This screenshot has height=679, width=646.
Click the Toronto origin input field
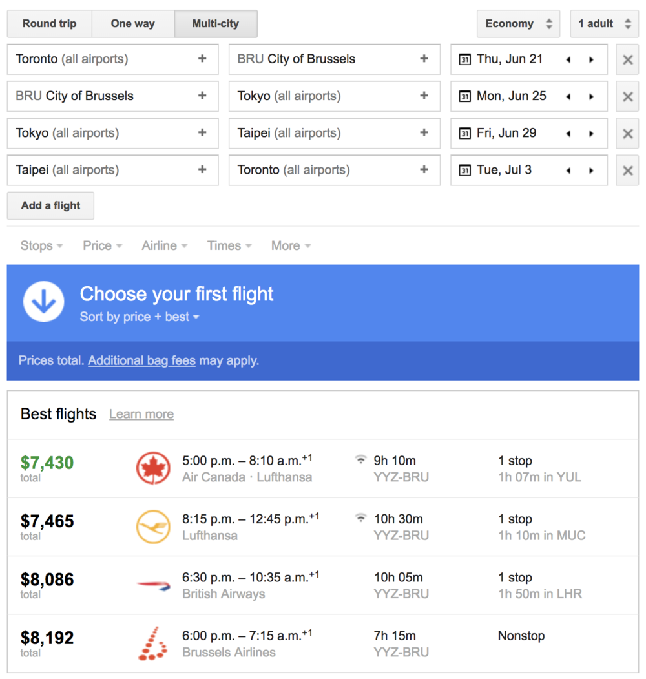pos(103,59)
